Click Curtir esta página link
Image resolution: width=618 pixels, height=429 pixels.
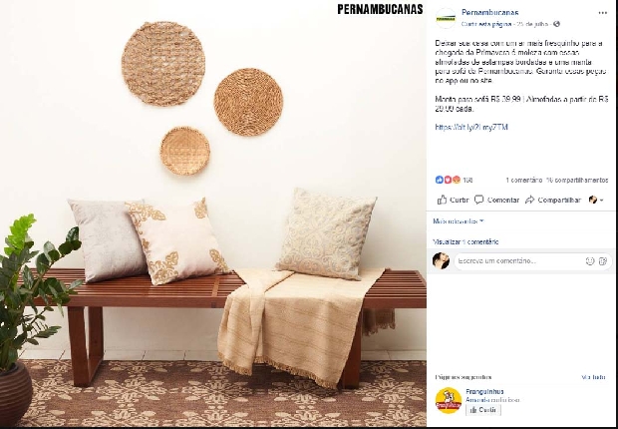pyautogui.click(x=486, y=24)
